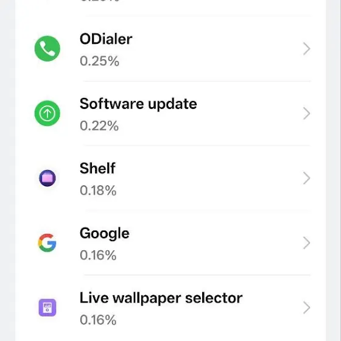Open the ODialer battery usage entry

[x=170, y=49]
